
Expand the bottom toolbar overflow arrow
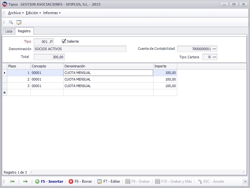(x=245, y=182)
